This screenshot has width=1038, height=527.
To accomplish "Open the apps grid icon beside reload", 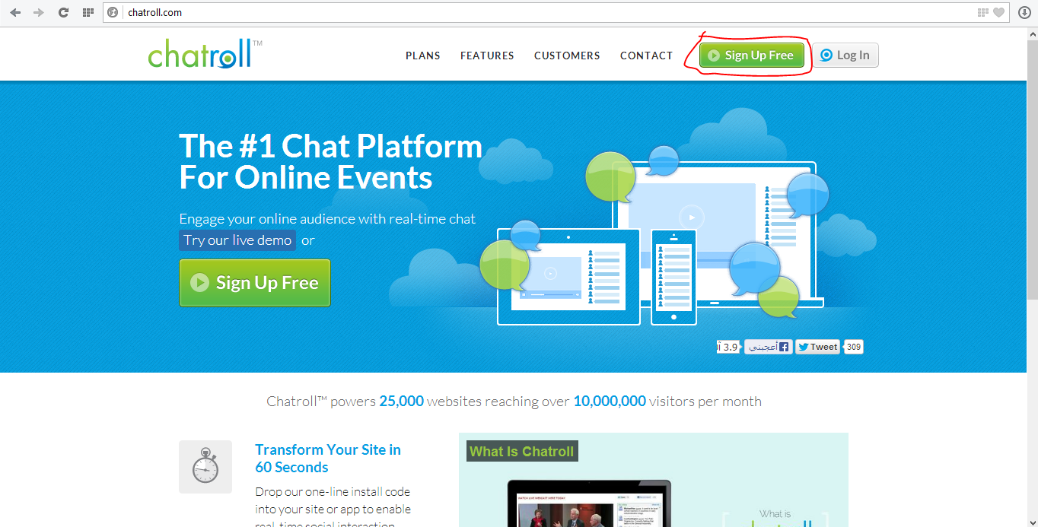I will click(x=88, y=12).
